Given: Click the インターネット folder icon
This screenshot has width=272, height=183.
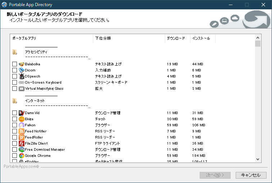Looking at the screenshot, I should (x=15, y=101).
